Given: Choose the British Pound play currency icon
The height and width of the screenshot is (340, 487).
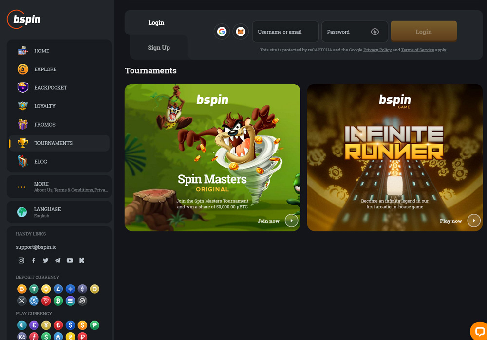Looking at the screenshot, I should point(34,325).
